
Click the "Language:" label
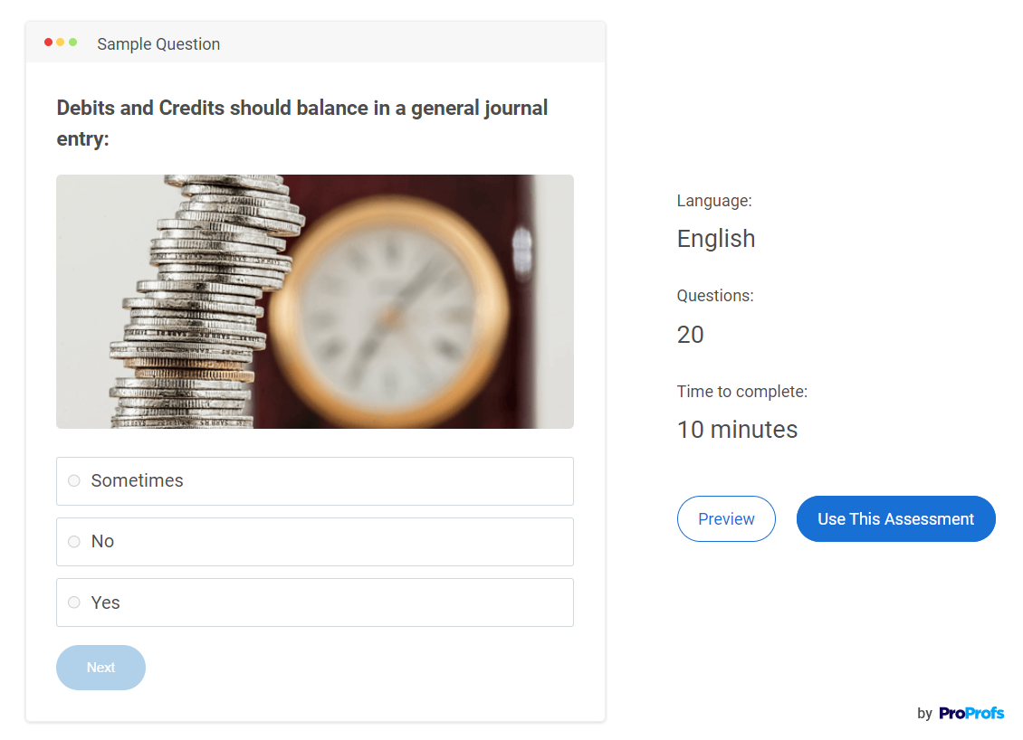coord(714,201)
